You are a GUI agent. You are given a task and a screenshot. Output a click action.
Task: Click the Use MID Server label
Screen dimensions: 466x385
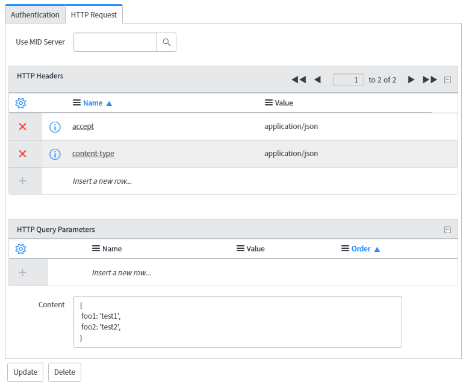40,42
